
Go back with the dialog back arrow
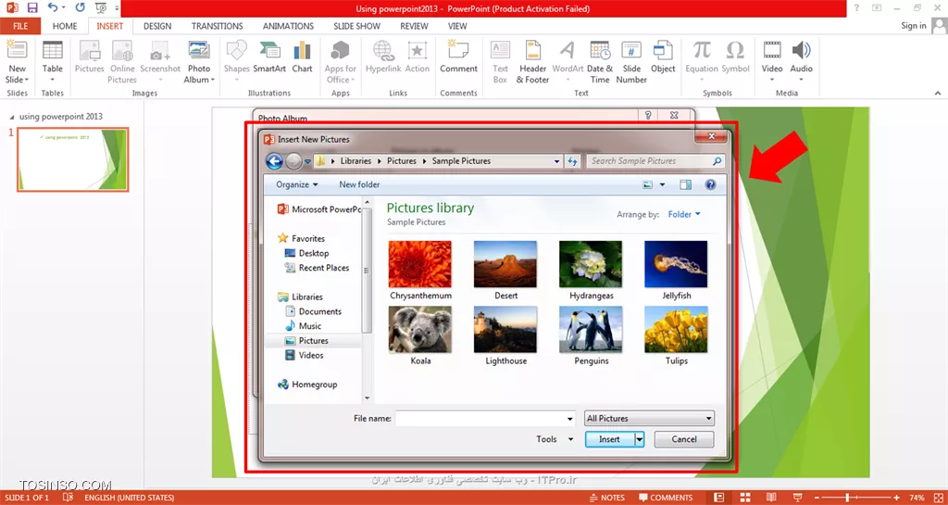274,161
